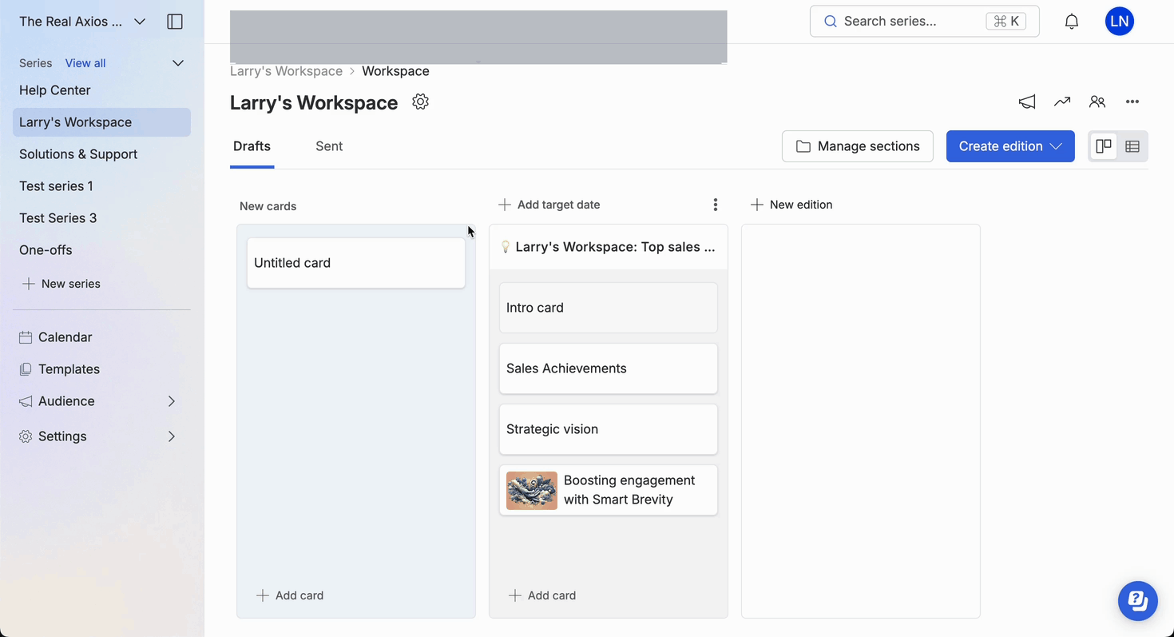
Task: Open the edition column kebab menu
Action: [x=715, y=205]
